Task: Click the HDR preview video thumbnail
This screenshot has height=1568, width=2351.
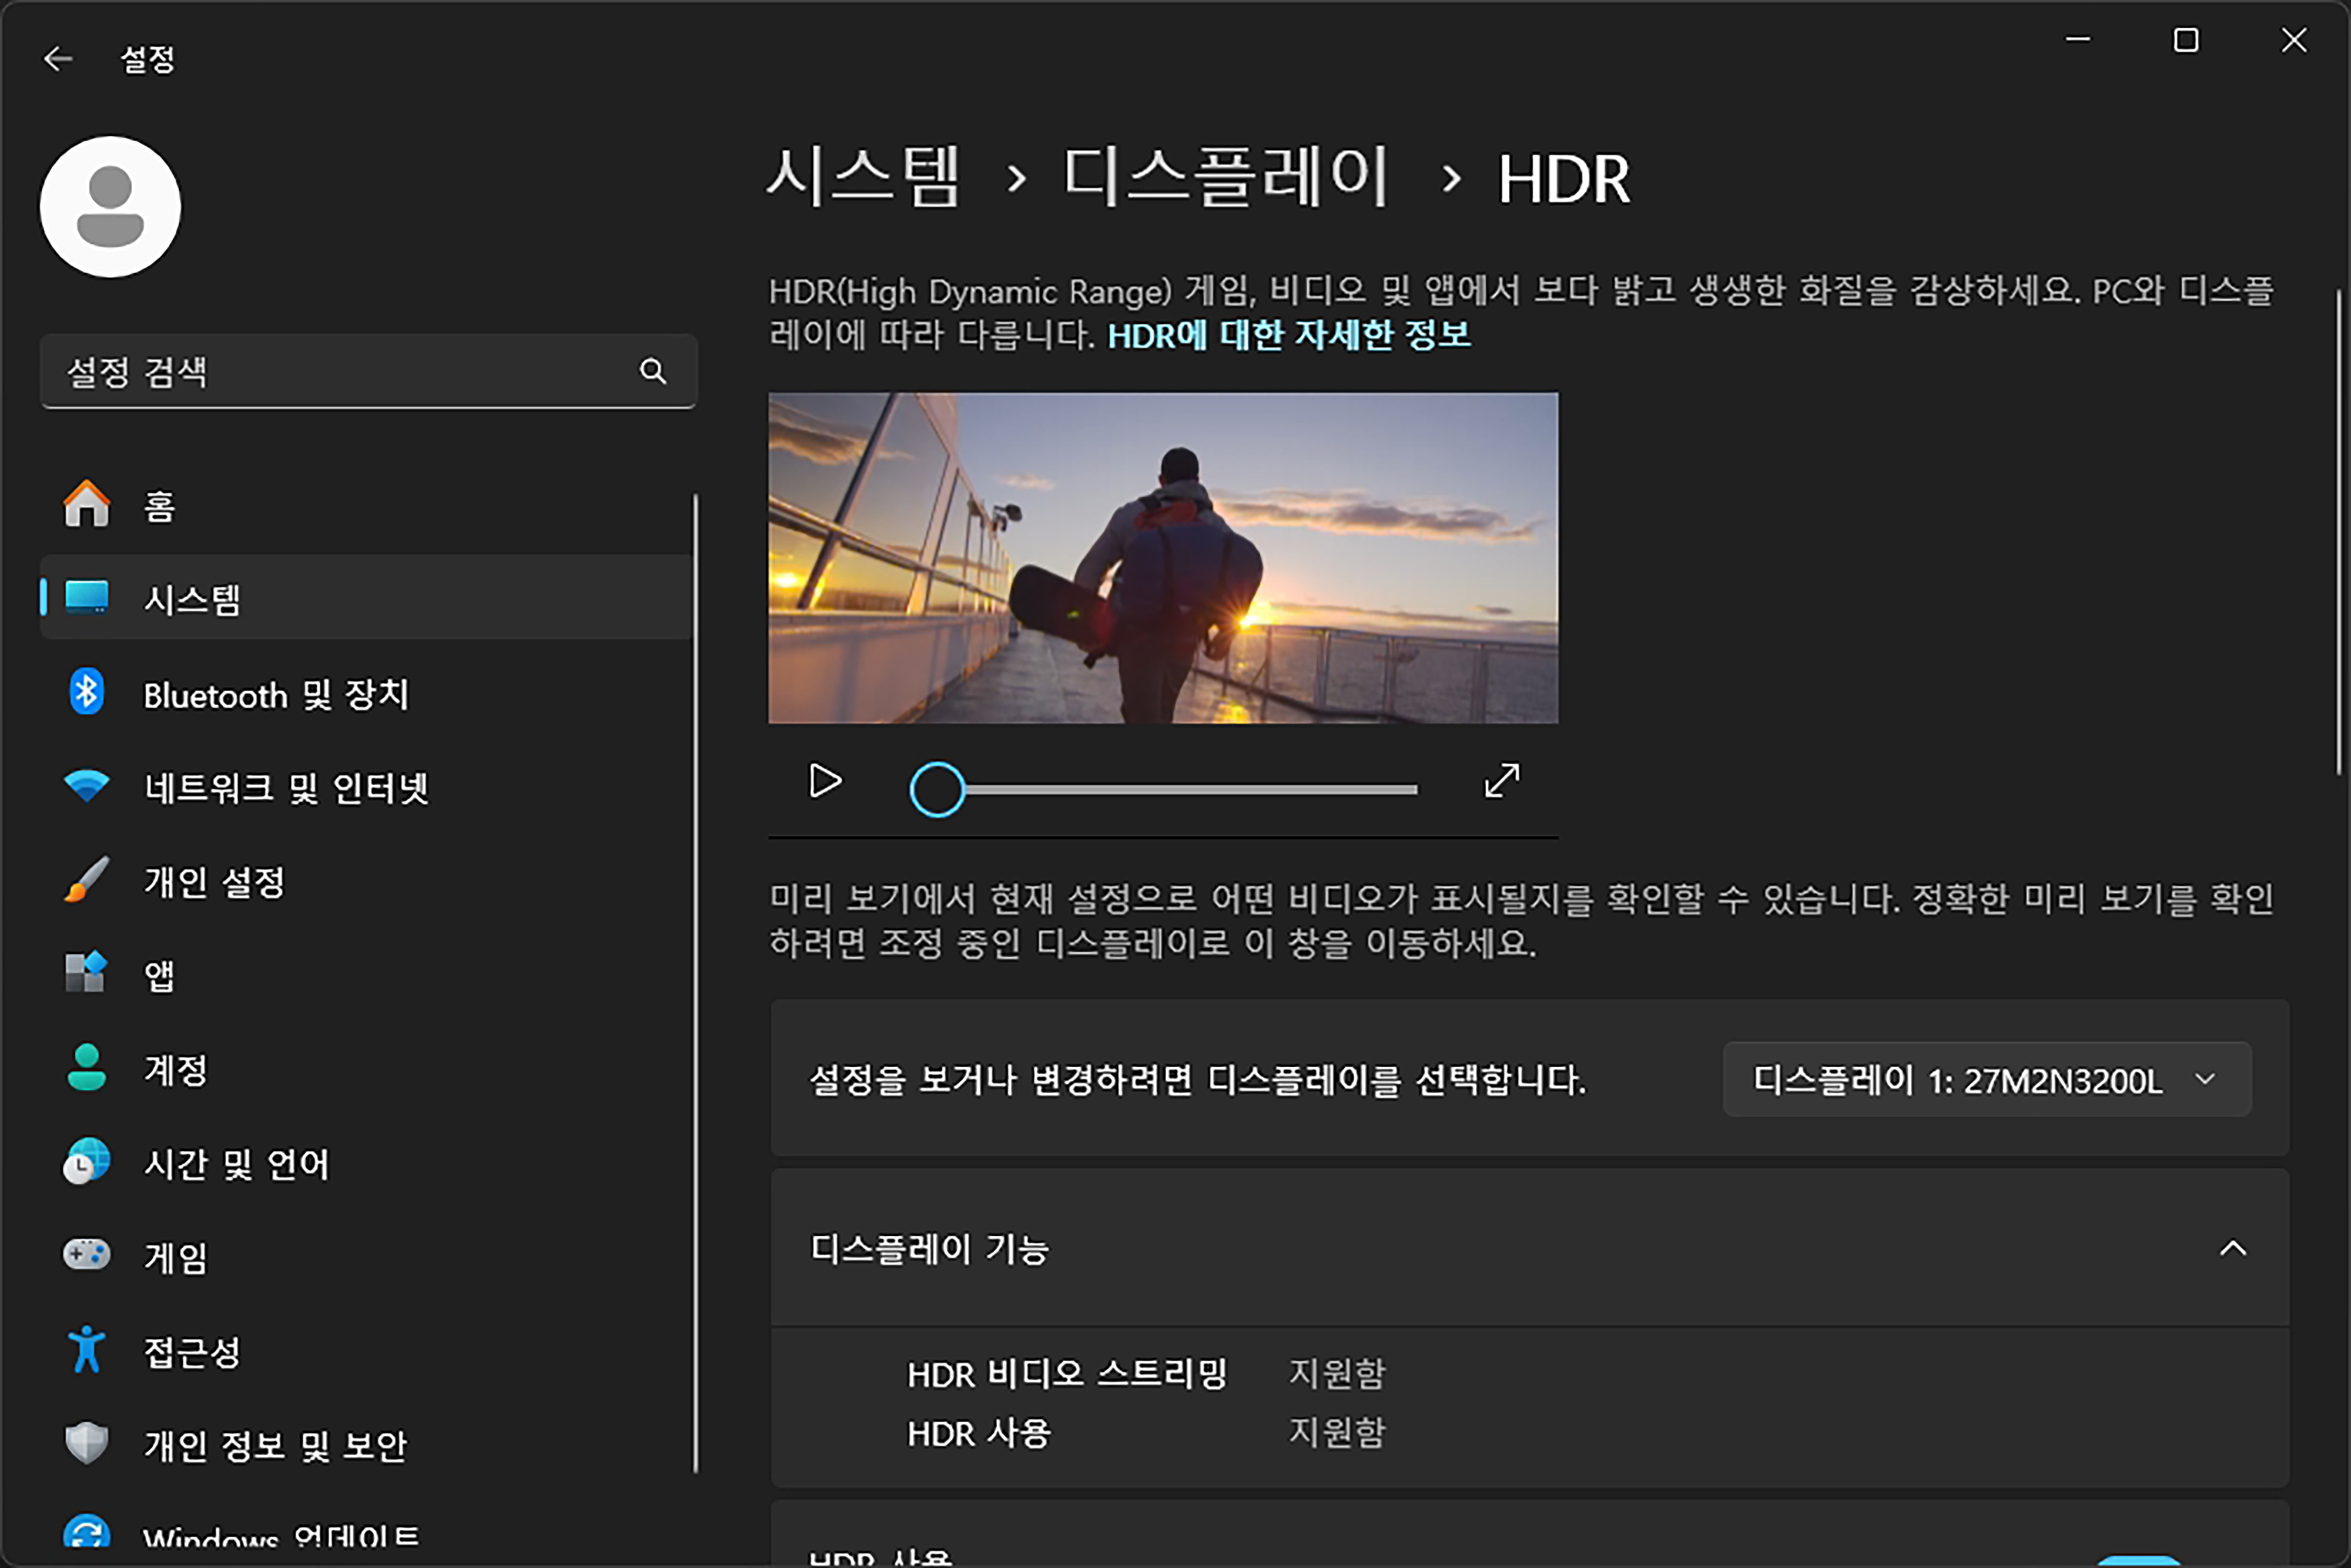Action: [x=1162, y=558]
